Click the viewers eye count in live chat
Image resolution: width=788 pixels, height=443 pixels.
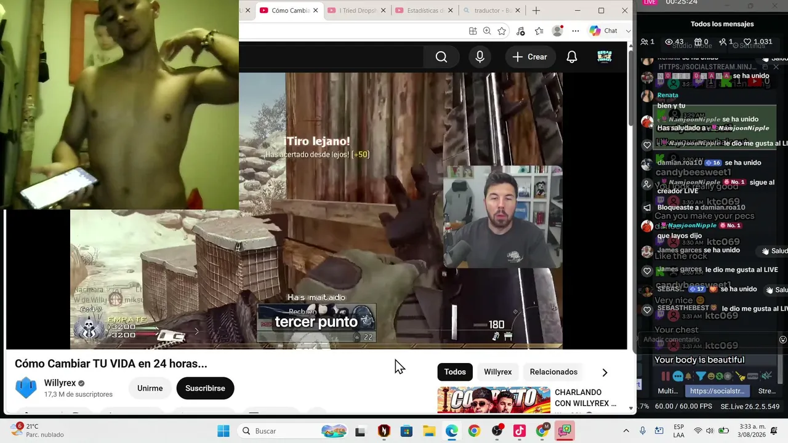[674, 42]
